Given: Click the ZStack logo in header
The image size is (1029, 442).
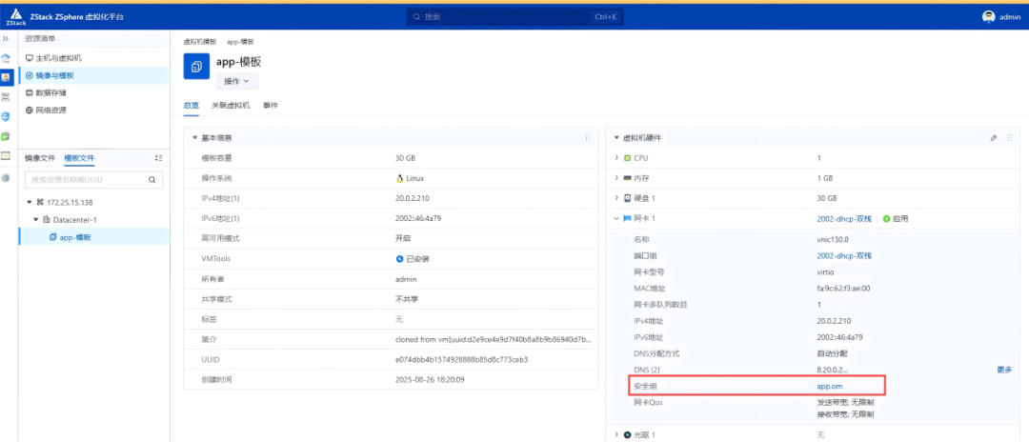Looking at the screenshot, I should (x=18, y=16).
